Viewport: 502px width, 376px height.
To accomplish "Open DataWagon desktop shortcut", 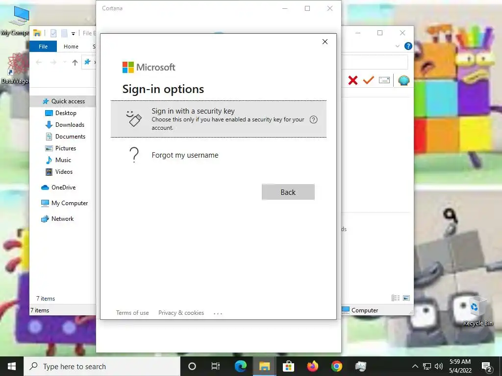I will 15,69.
